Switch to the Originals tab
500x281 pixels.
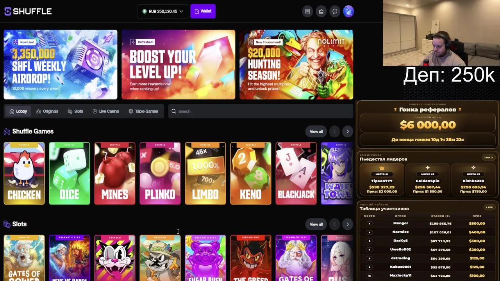point(47,111)
